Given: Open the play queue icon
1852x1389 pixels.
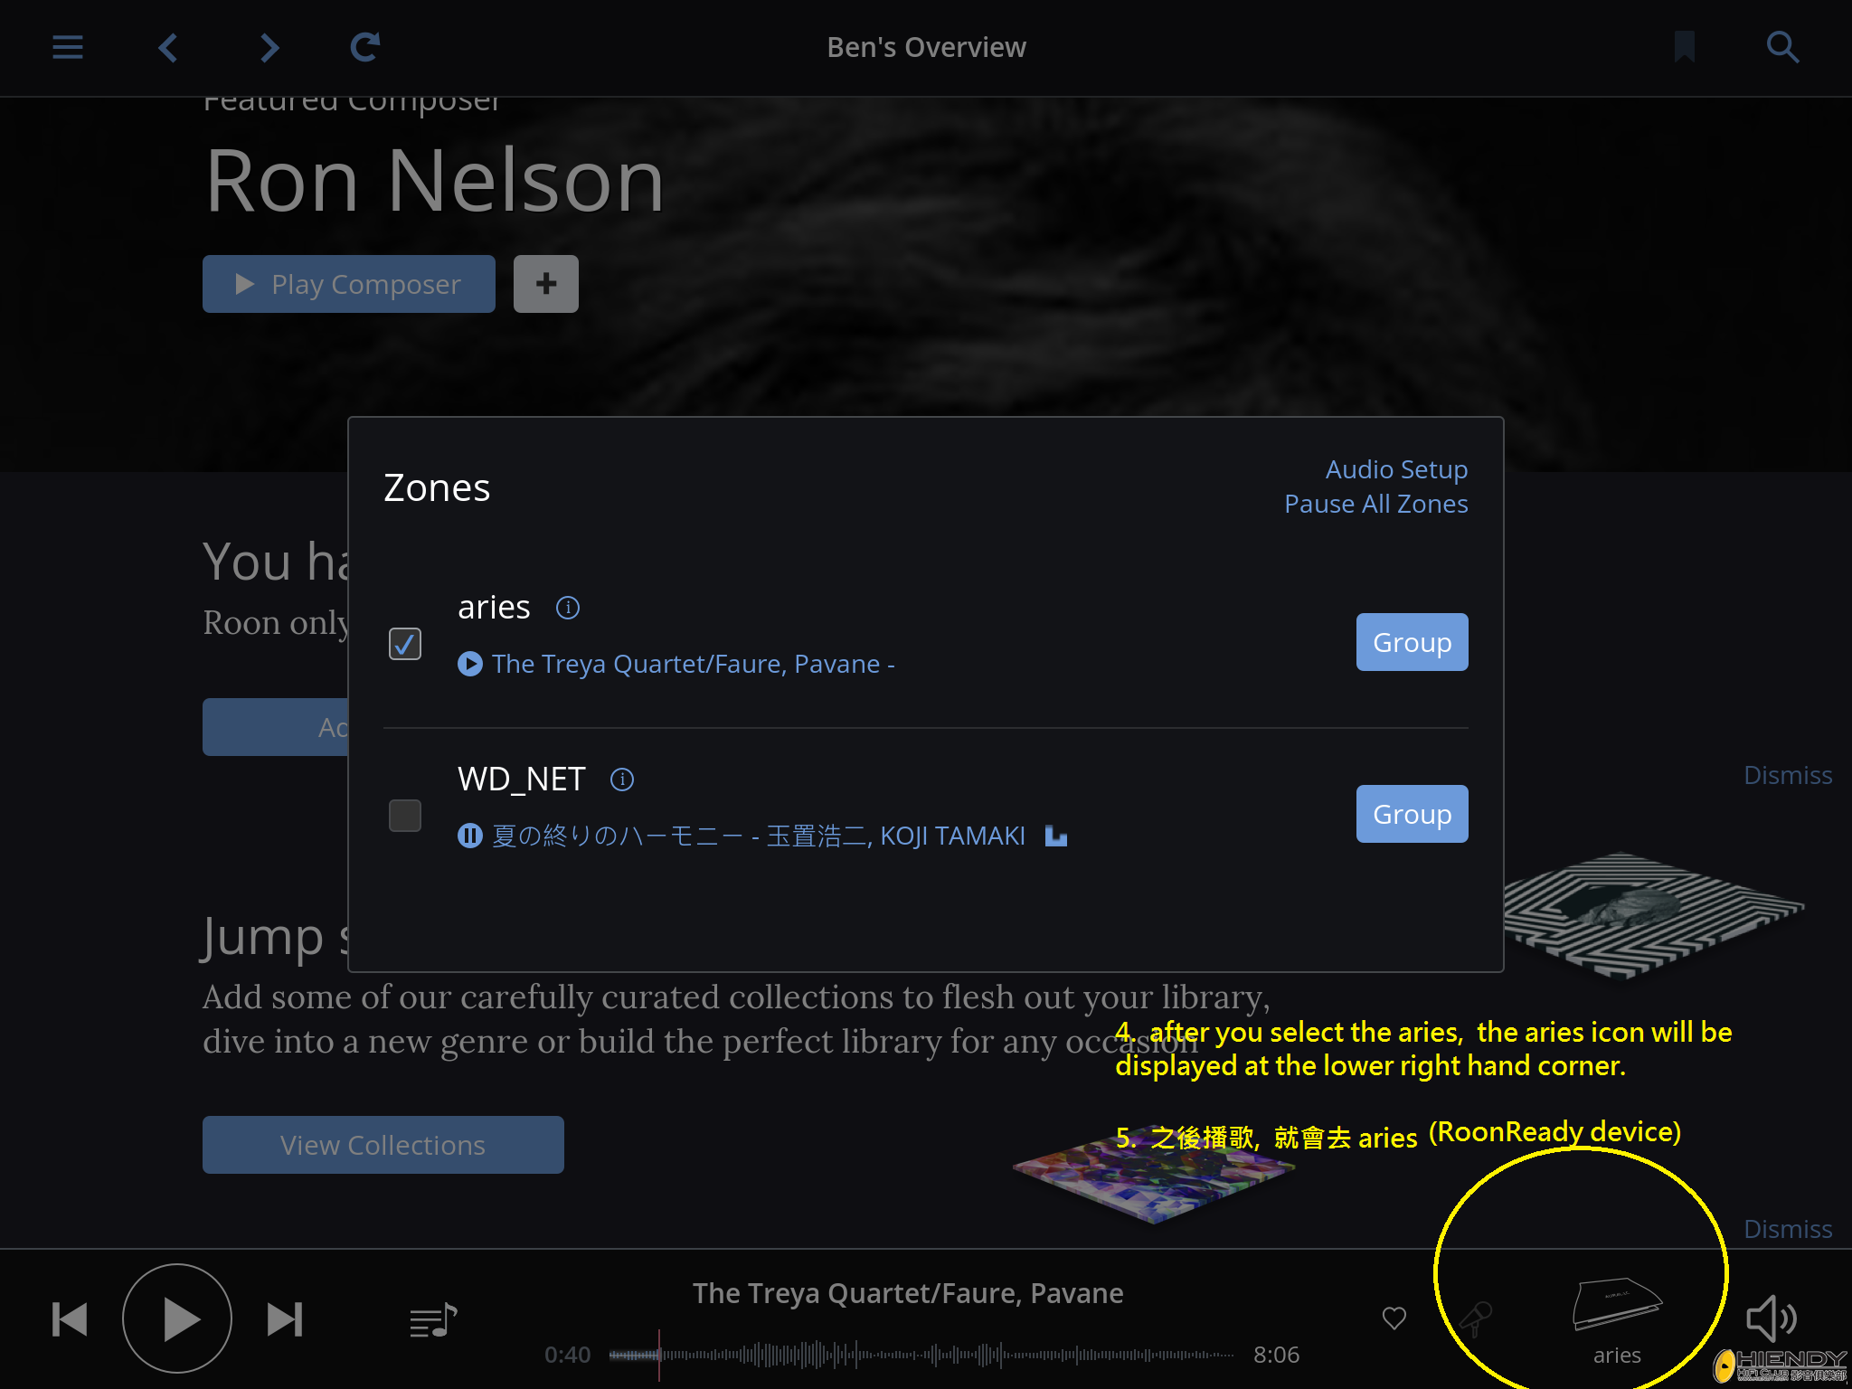Looking at the screenshot, I should click(x=433, y=1321).
